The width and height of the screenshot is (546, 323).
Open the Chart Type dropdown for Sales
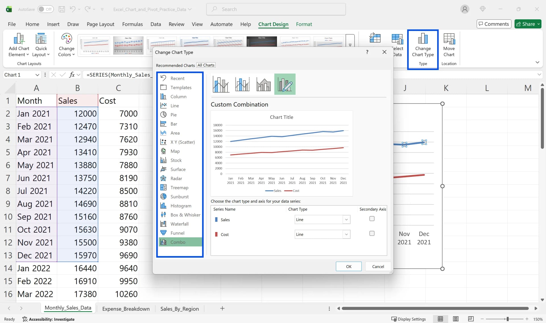click(346, 220)
